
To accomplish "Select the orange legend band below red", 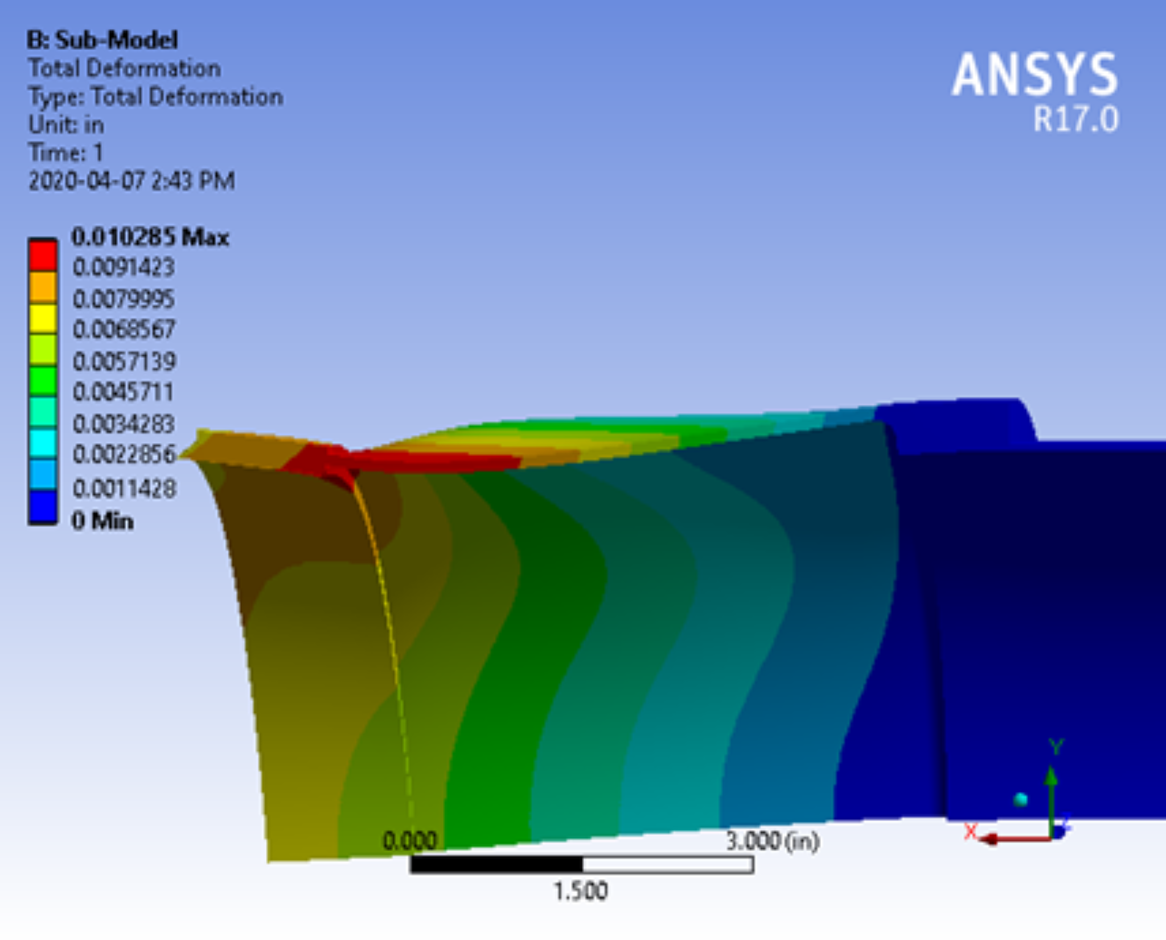I will (43, 285).
